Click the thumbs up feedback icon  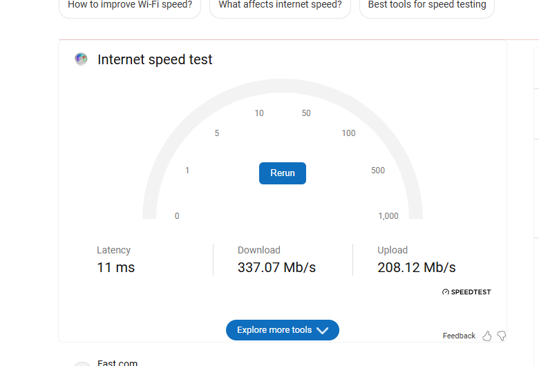tap(487, 336)
